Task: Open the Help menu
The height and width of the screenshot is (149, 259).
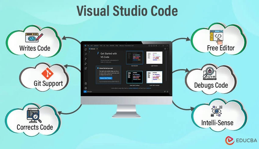Action: (x=117, y=46)
